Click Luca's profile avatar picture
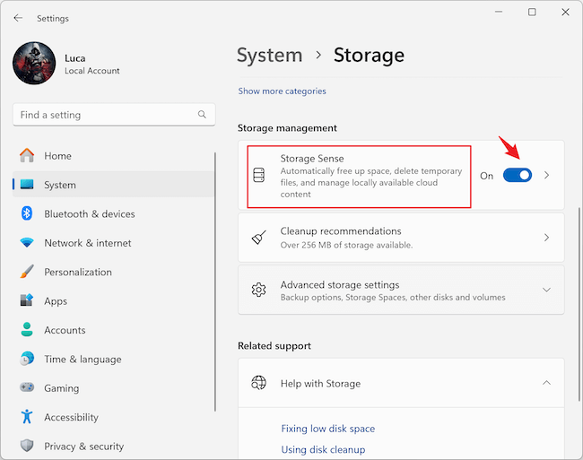Screen dimensions: 583x460 (x=34, y=63)
